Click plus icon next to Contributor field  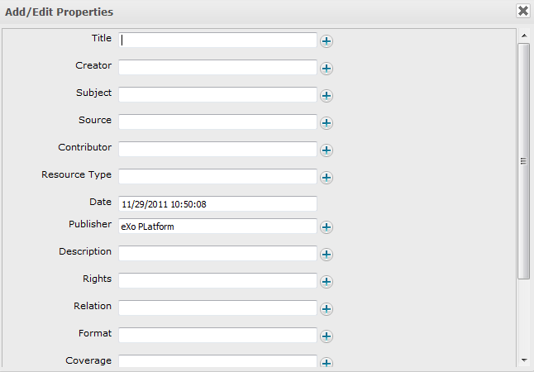(327, 150)
